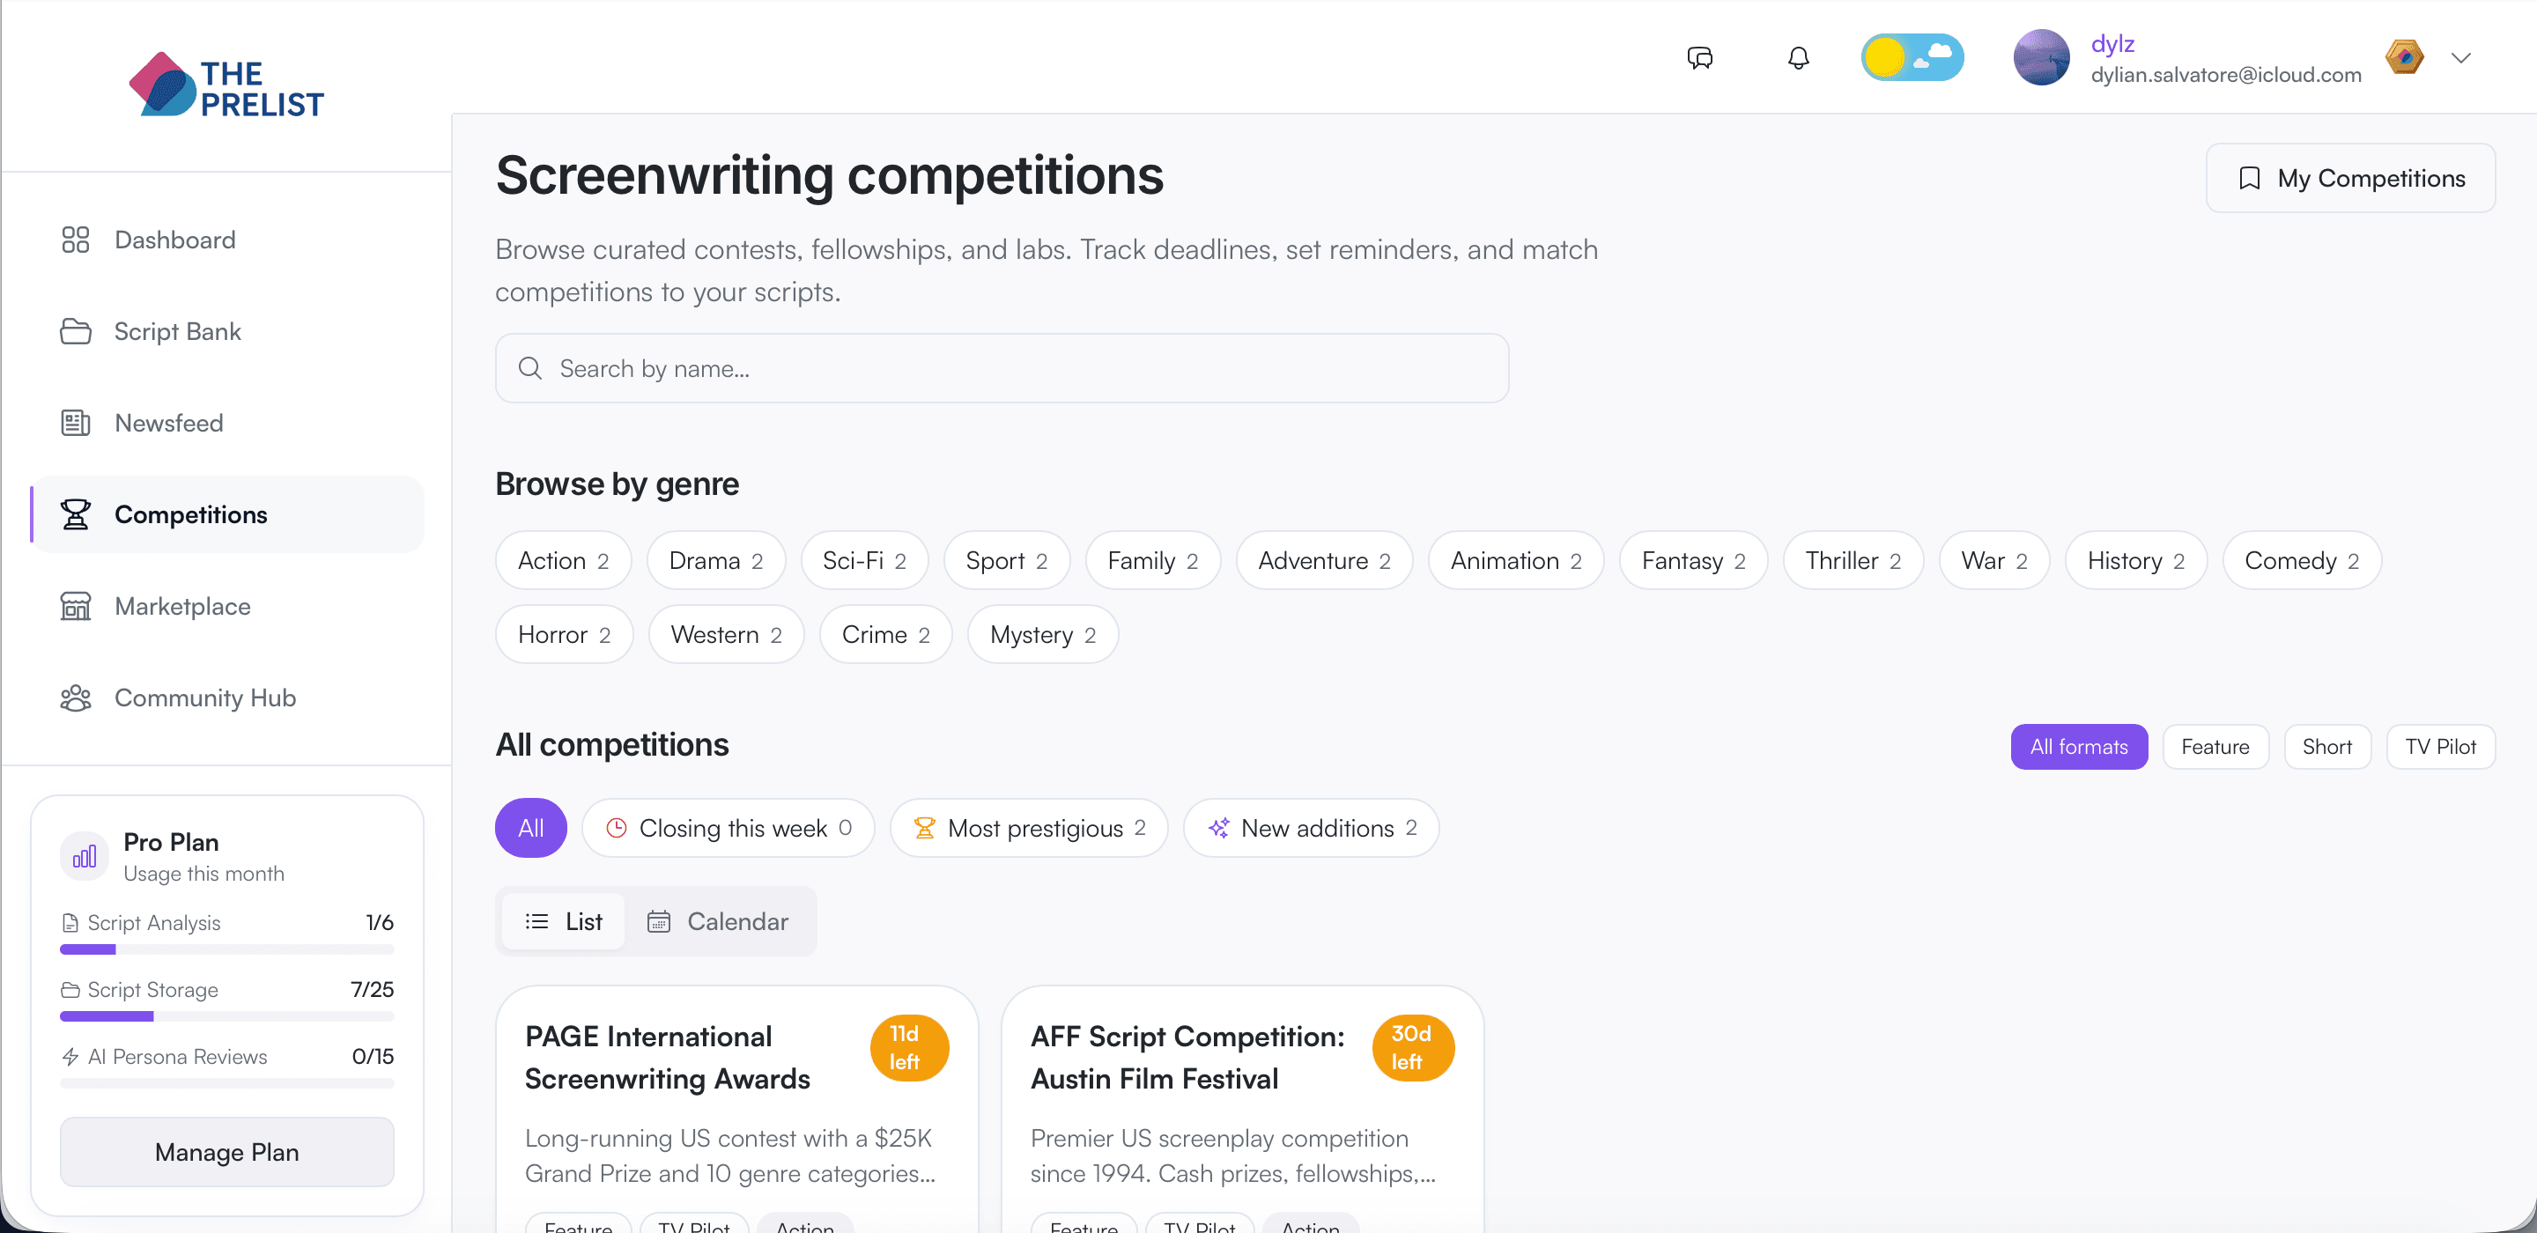Open Marketplace in sidebar
This screenshot has height=1233, width=2537.
tap(227, 606)
